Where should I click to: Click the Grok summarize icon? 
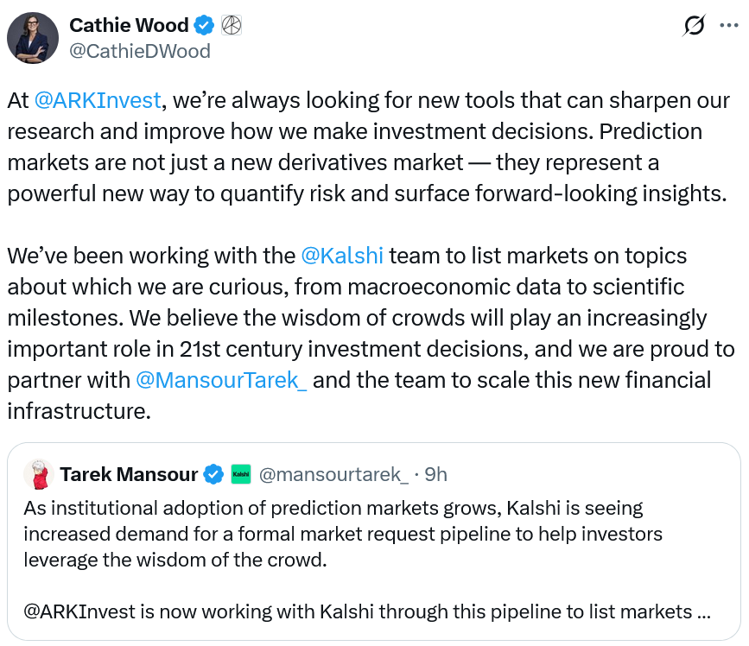click(x=694, y=26)
